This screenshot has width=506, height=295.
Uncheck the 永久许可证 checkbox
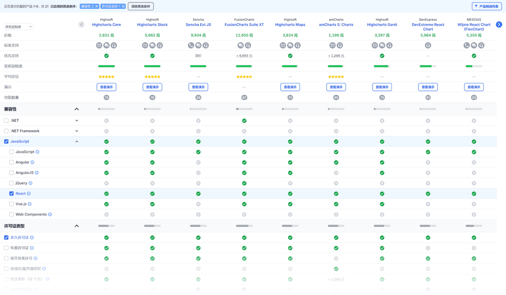pos(6,238)
